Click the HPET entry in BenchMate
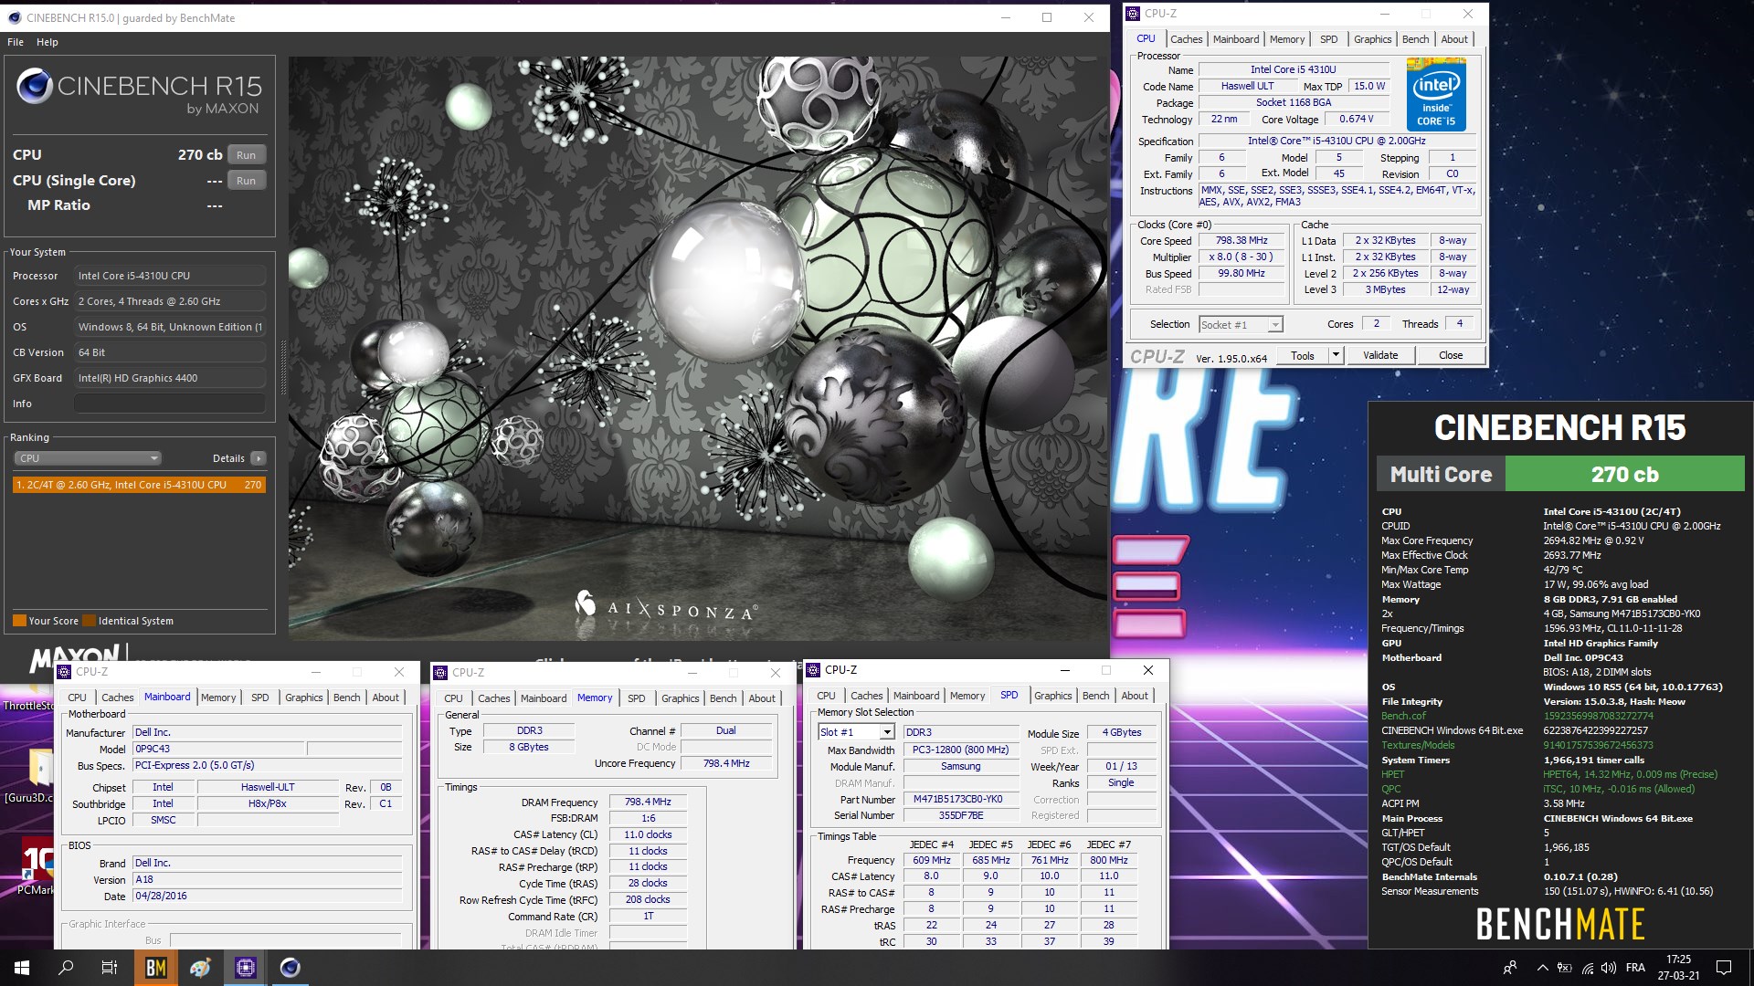The width and height of the screenshot is (1754, 986). (x=1393, y=774)
